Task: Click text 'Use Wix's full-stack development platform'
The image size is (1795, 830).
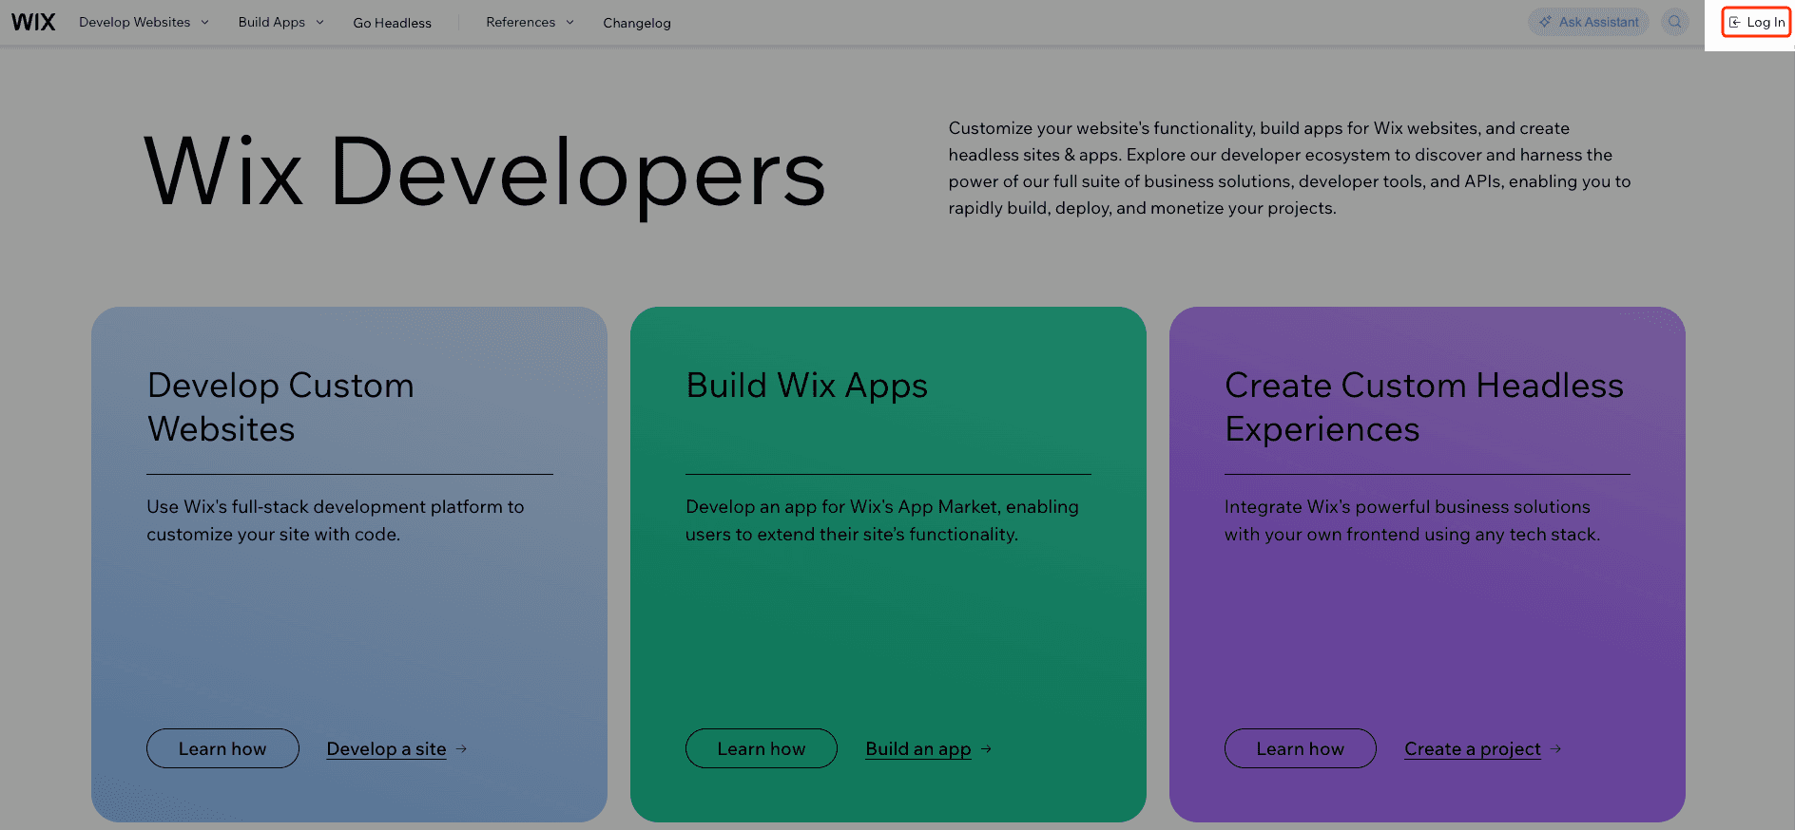Action: click(x=335, y=520)
